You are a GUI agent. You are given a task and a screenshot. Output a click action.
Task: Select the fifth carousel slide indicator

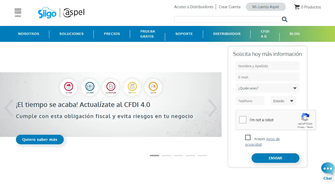click(x=202, y=155)
